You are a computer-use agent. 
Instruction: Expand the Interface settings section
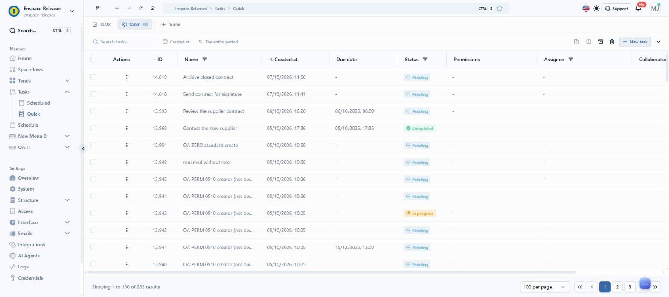(x=67, y=222)
